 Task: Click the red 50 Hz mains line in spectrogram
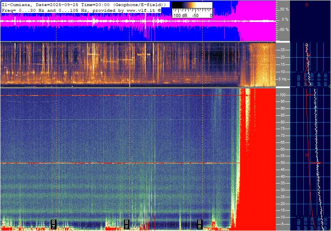tap(120, 163)
